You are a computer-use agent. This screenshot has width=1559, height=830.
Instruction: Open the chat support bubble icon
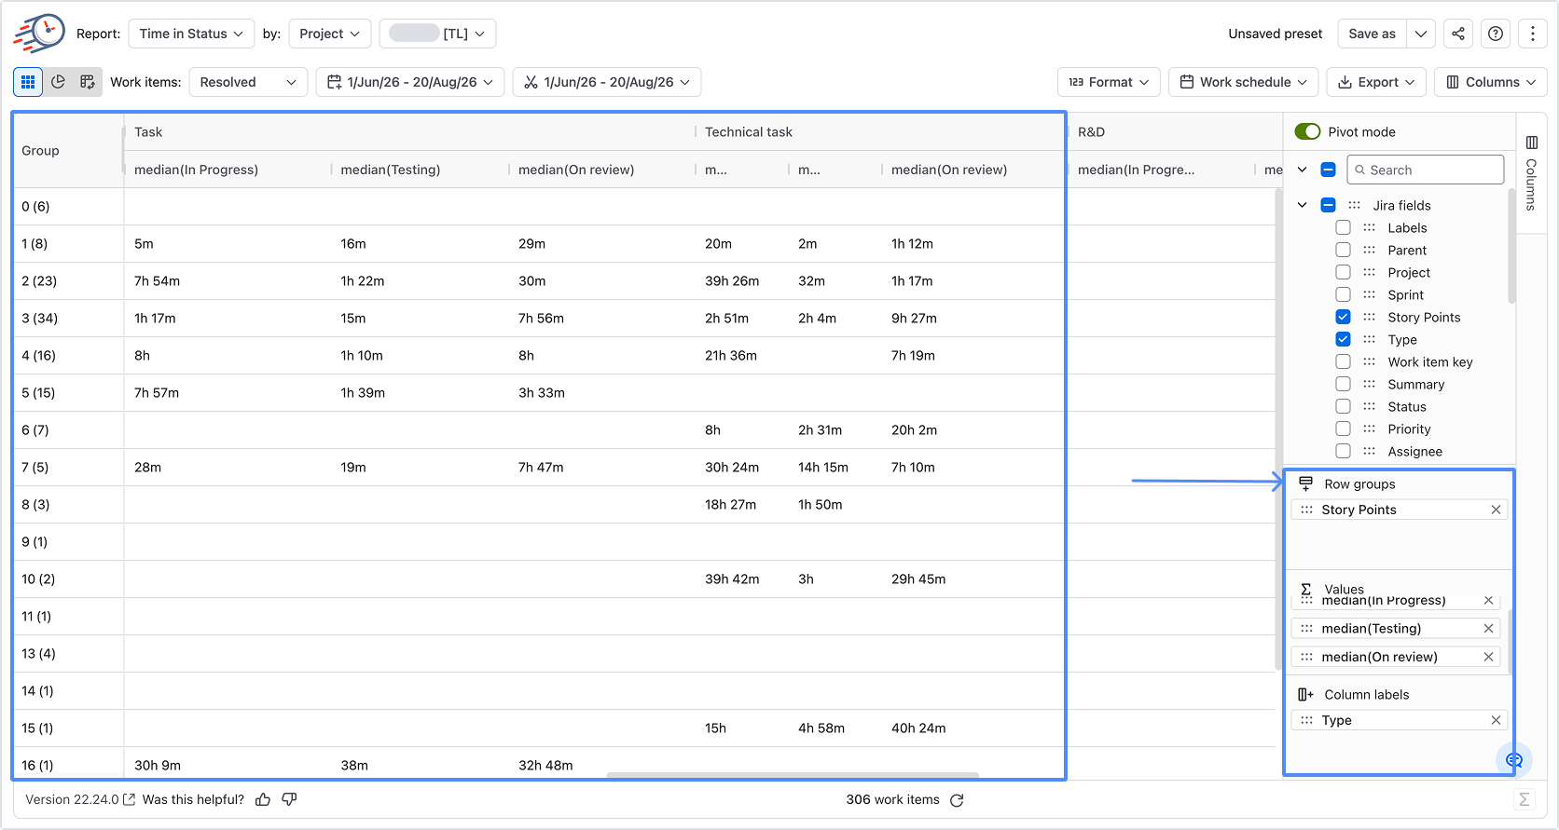1513,760
